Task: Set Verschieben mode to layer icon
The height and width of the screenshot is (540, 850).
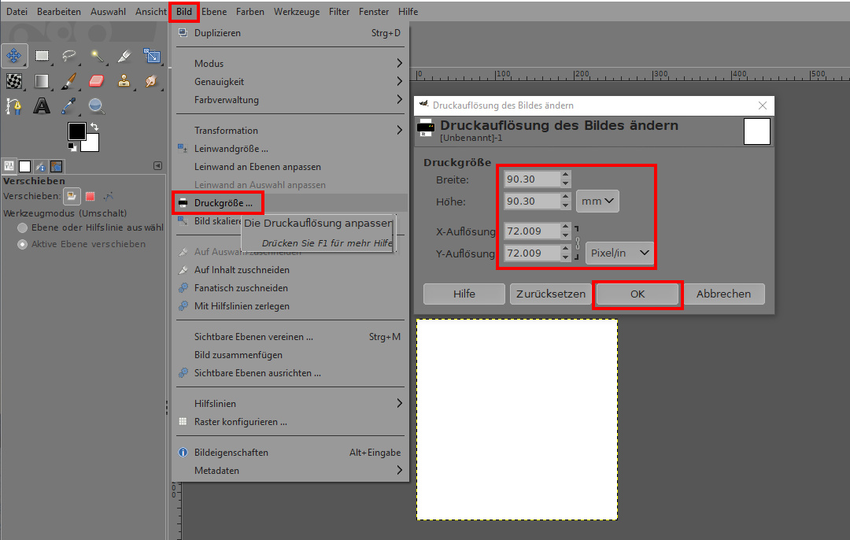Action: click(72, 196)
